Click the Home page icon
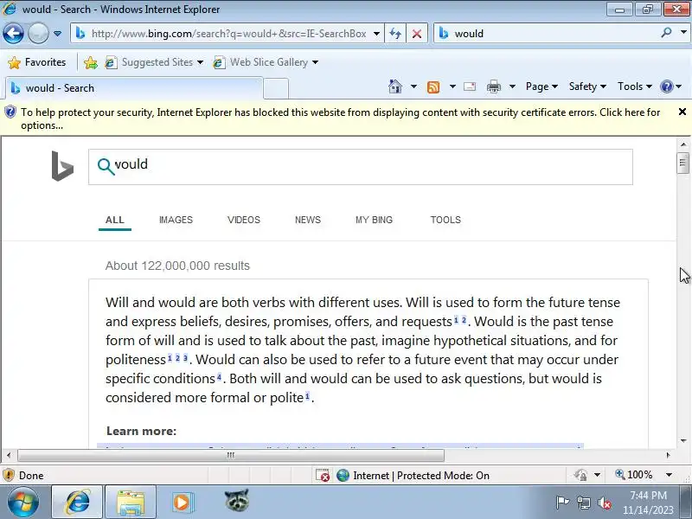 tap(395, 86)
